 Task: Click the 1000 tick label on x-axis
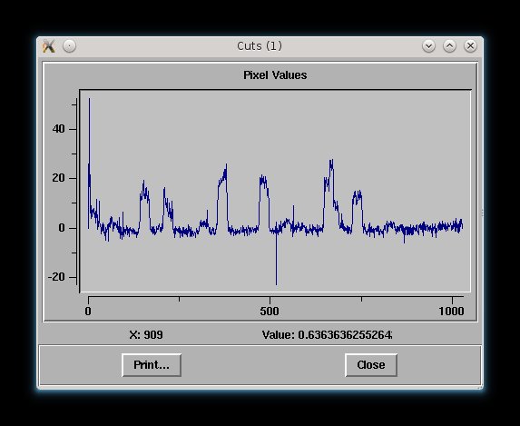(451, 312)
